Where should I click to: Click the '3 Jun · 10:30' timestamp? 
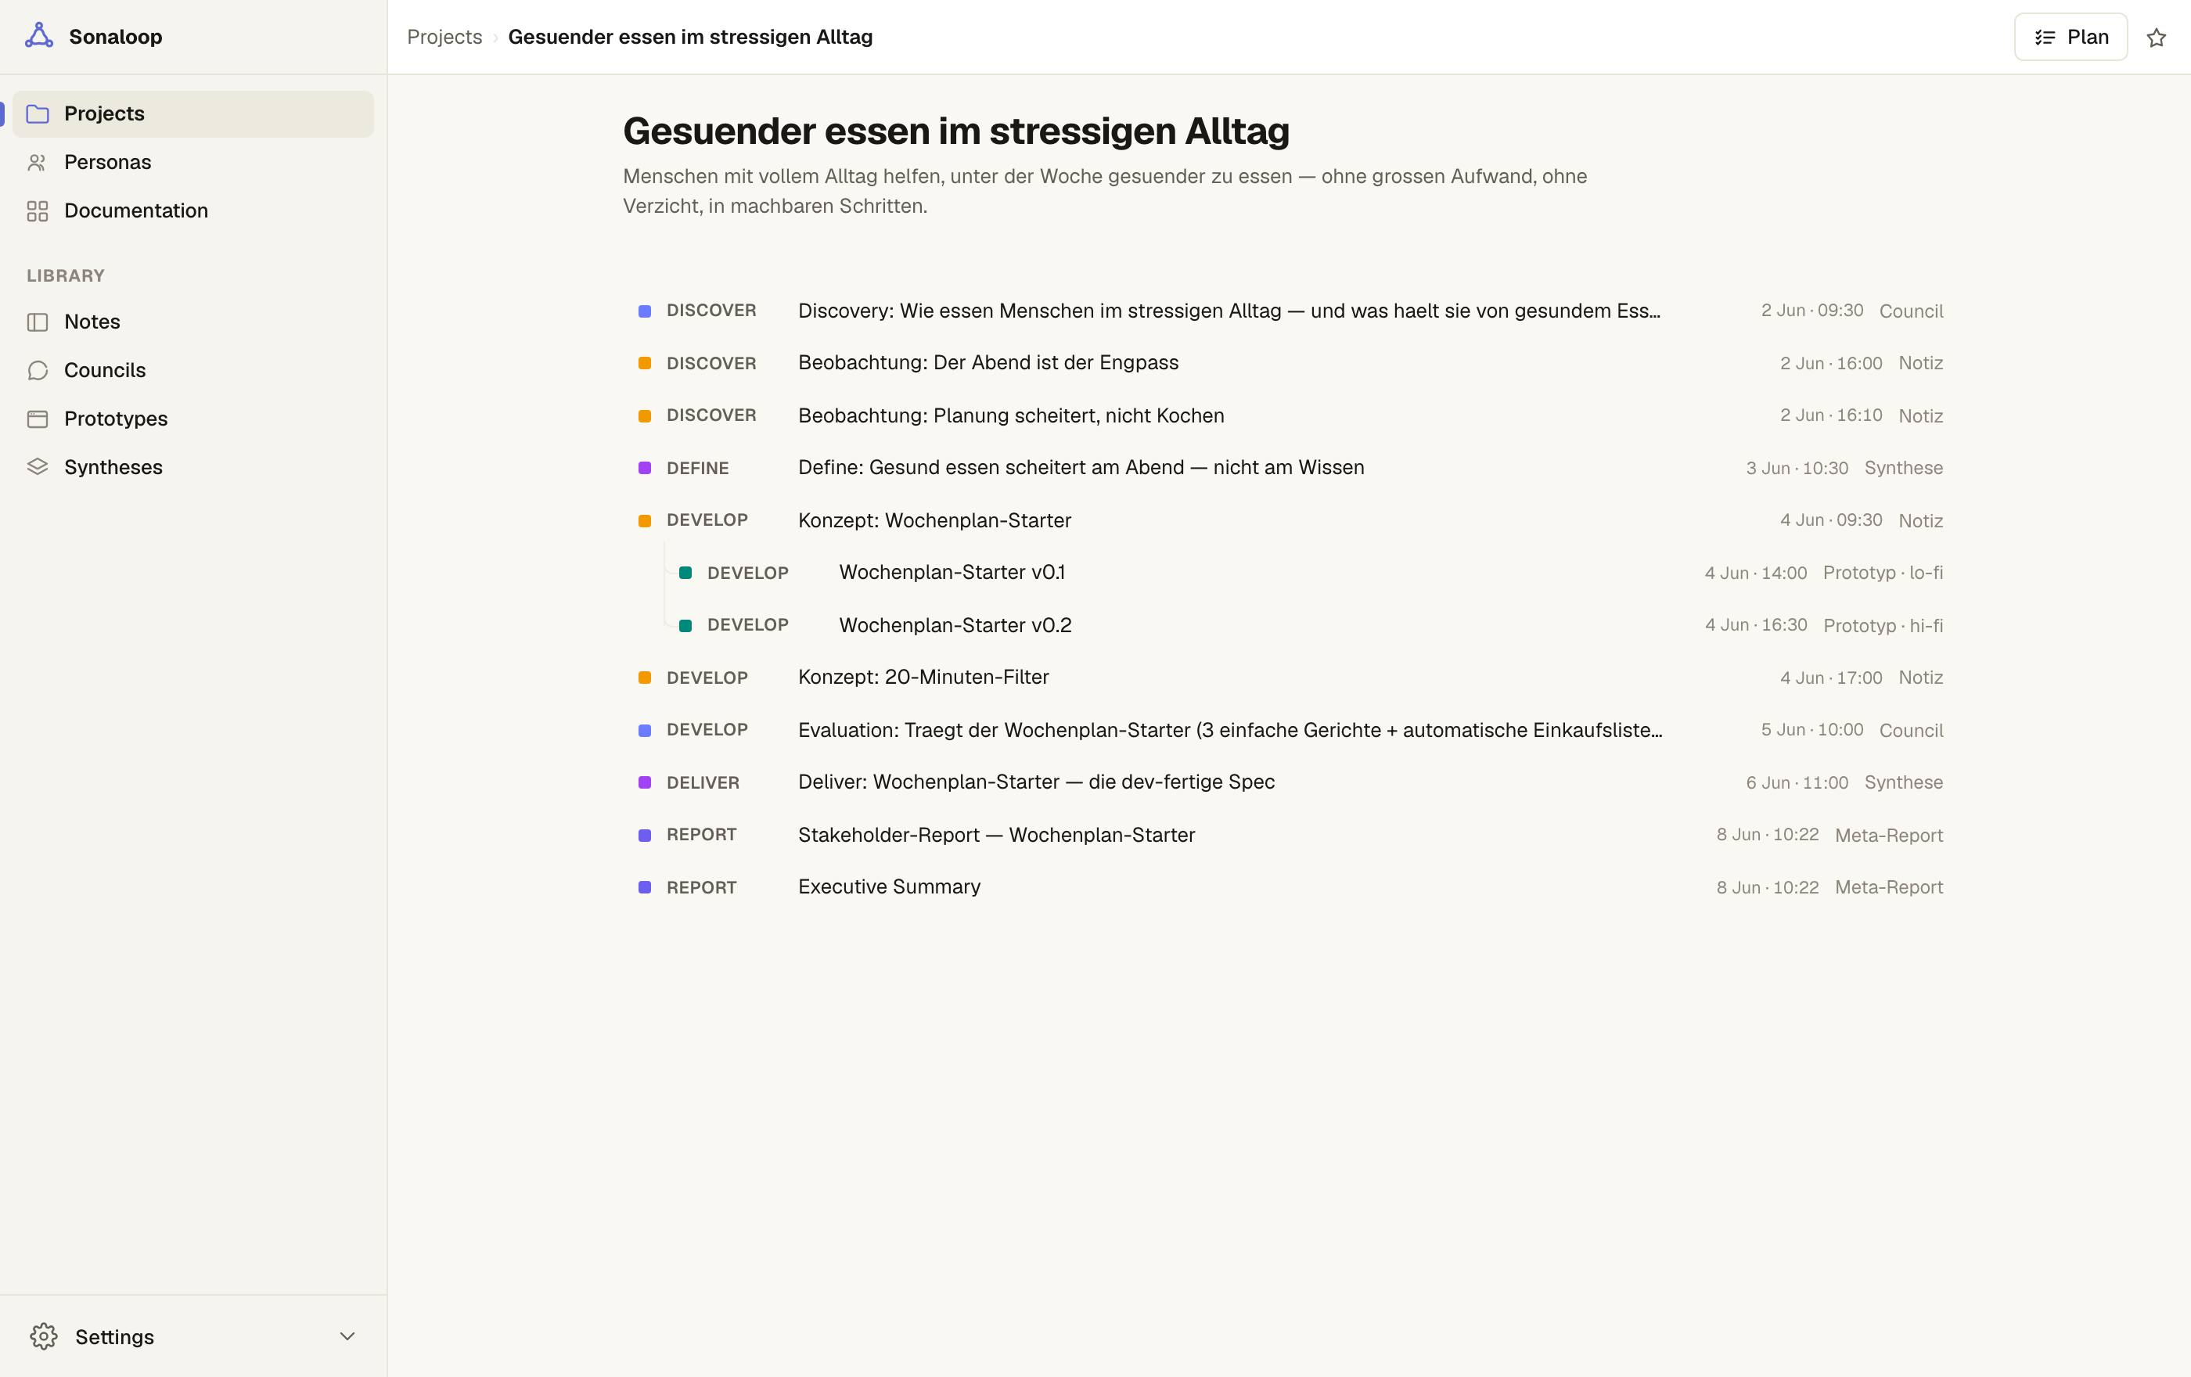(x=1797, y=469)
